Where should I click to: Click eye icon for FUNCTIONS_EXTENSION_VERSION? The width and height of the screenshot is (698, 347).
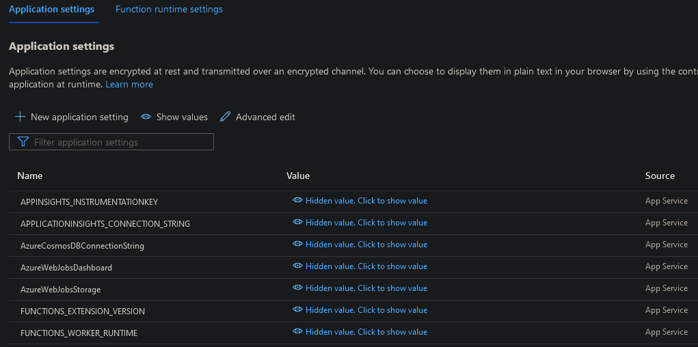click(297, 310)
